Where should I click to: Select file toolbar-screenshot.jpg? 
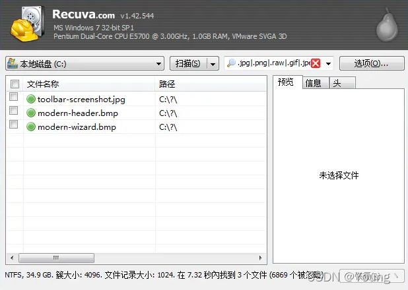[x=81, y=100]
